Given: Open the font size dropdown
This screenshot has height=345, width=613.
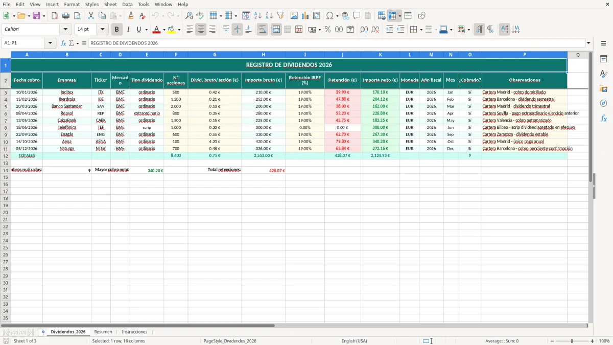Looking at the screenshot, I should [102, 30].
